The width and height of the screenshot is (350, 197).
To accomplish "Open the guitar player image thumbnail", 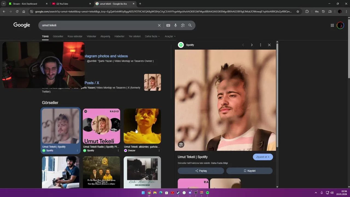I will click(x=60, y=172).
